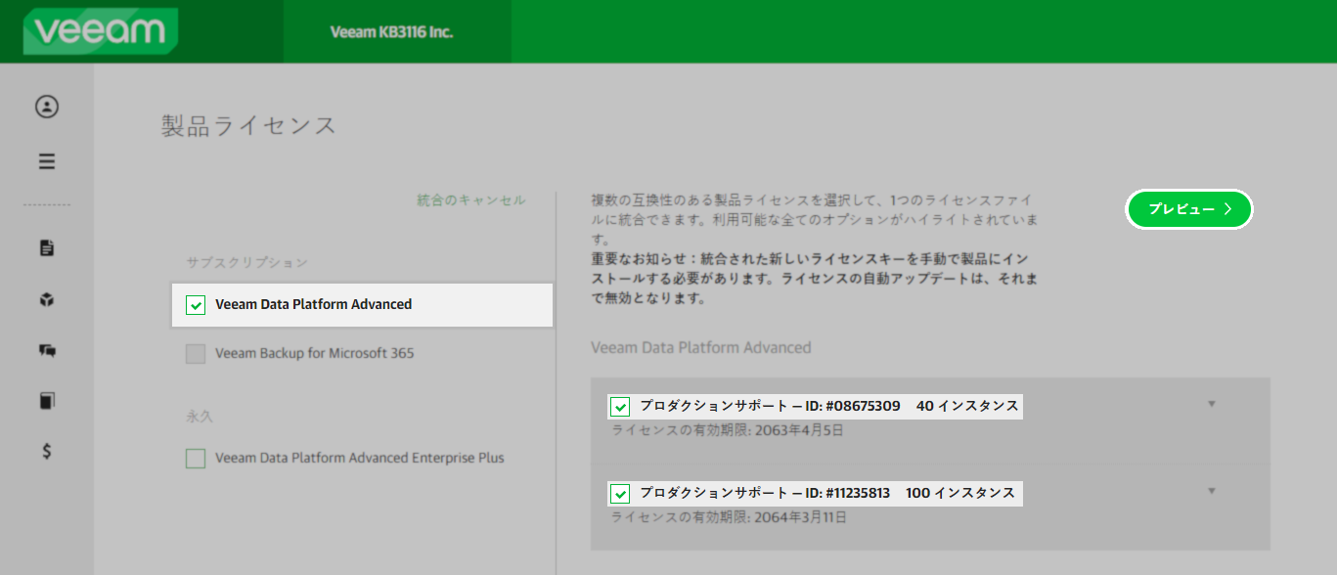Uncheck the license ID #08675309 checkbox

click(619, 407)
